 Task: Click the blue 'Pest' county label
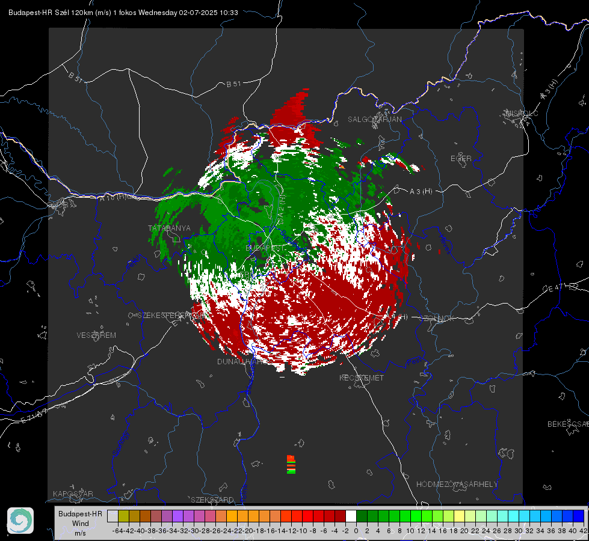tap(415, 361)
